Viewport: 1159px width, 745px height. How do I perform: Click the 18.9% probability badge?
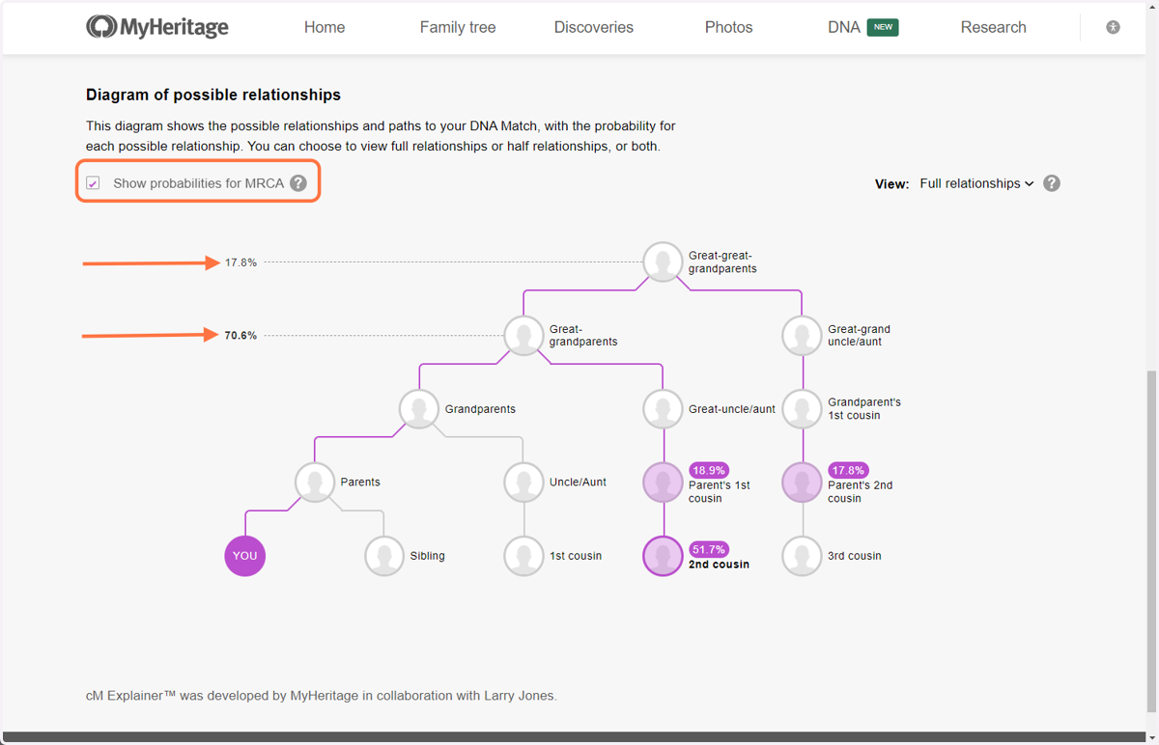[709, 470]
